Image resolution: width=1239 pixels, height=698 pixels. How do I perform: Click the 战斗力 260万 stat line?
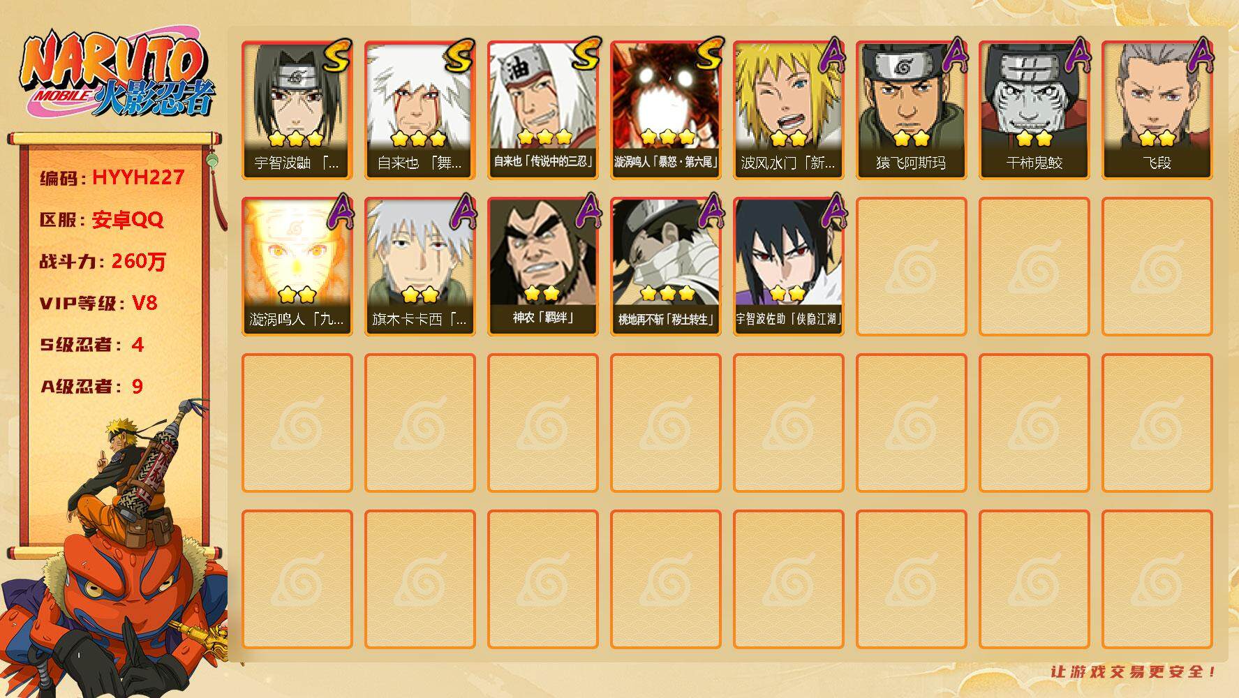pyautogui.click(x=103, y=261)
